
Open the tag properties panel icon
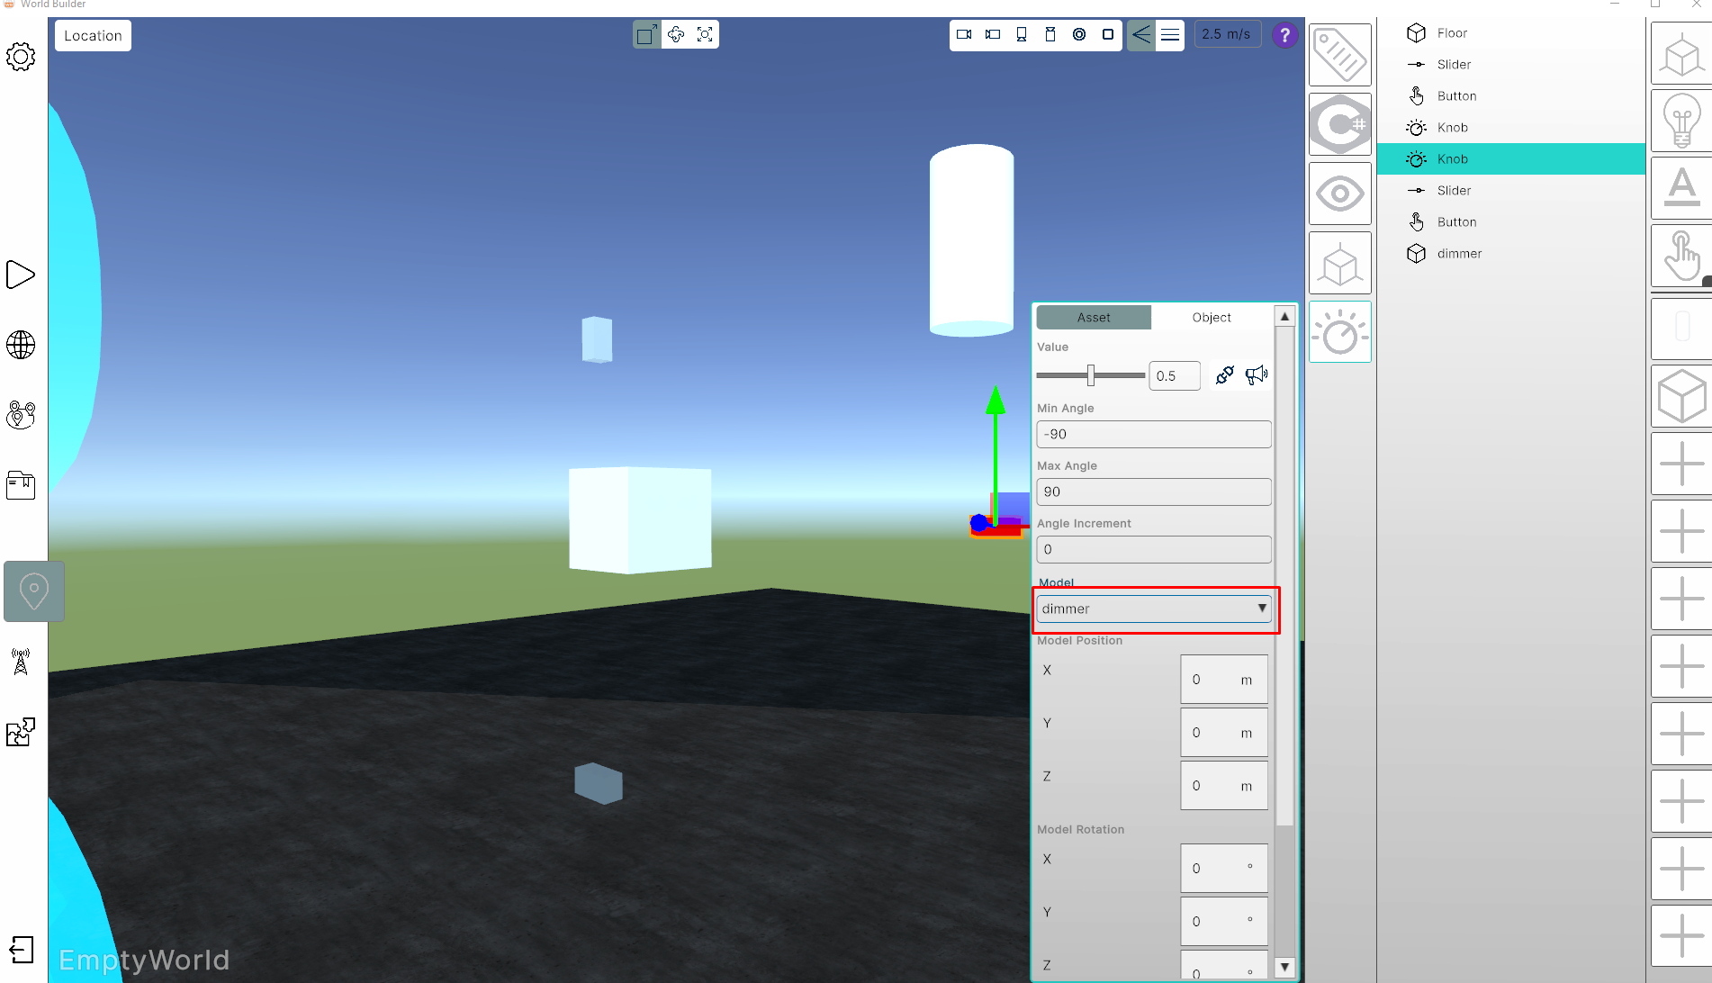coord(1339,55)
